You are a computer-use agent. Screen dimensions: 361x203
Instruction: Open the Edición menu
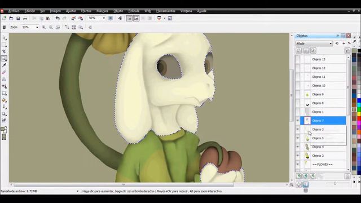[30, 11]
